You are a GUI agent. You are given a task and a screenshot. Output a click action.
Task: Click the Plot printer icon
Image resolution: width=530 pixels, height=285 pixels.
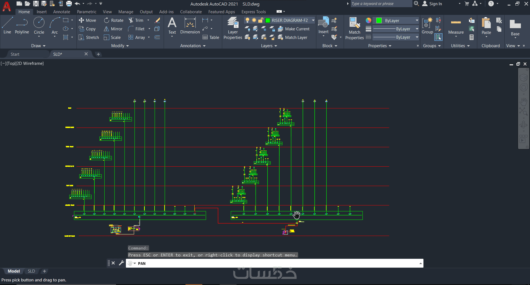tap(69, 4)
